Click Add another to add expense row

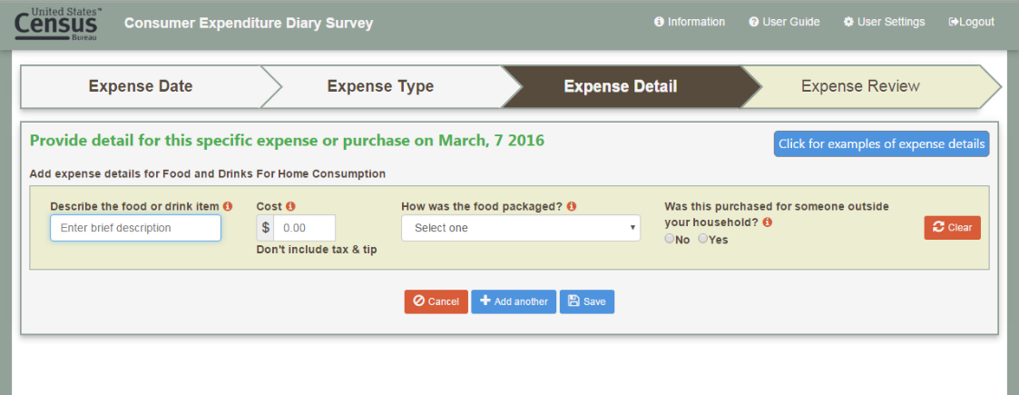pos(514,301)
